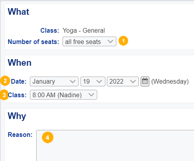Image resolution: width=194 pixels, height=161 pixels.
Task: Click the Reason label
Action: [x=20, y=135]
